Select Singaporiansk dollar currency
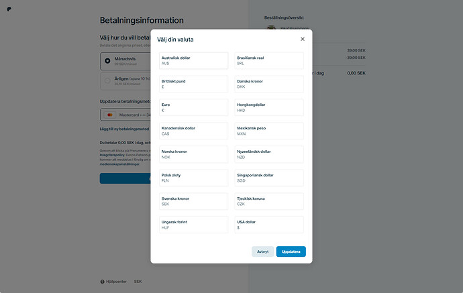This screenshot has width=463, height=293. 269,178
